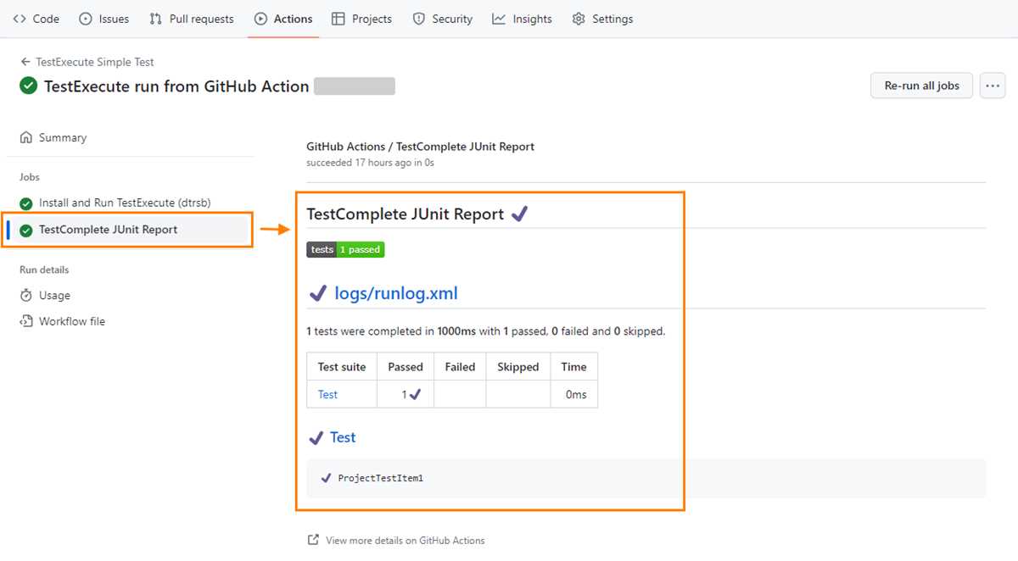The image size is (1018, 561).
Task: Open the Code tab
Action: tap(36, 19)
